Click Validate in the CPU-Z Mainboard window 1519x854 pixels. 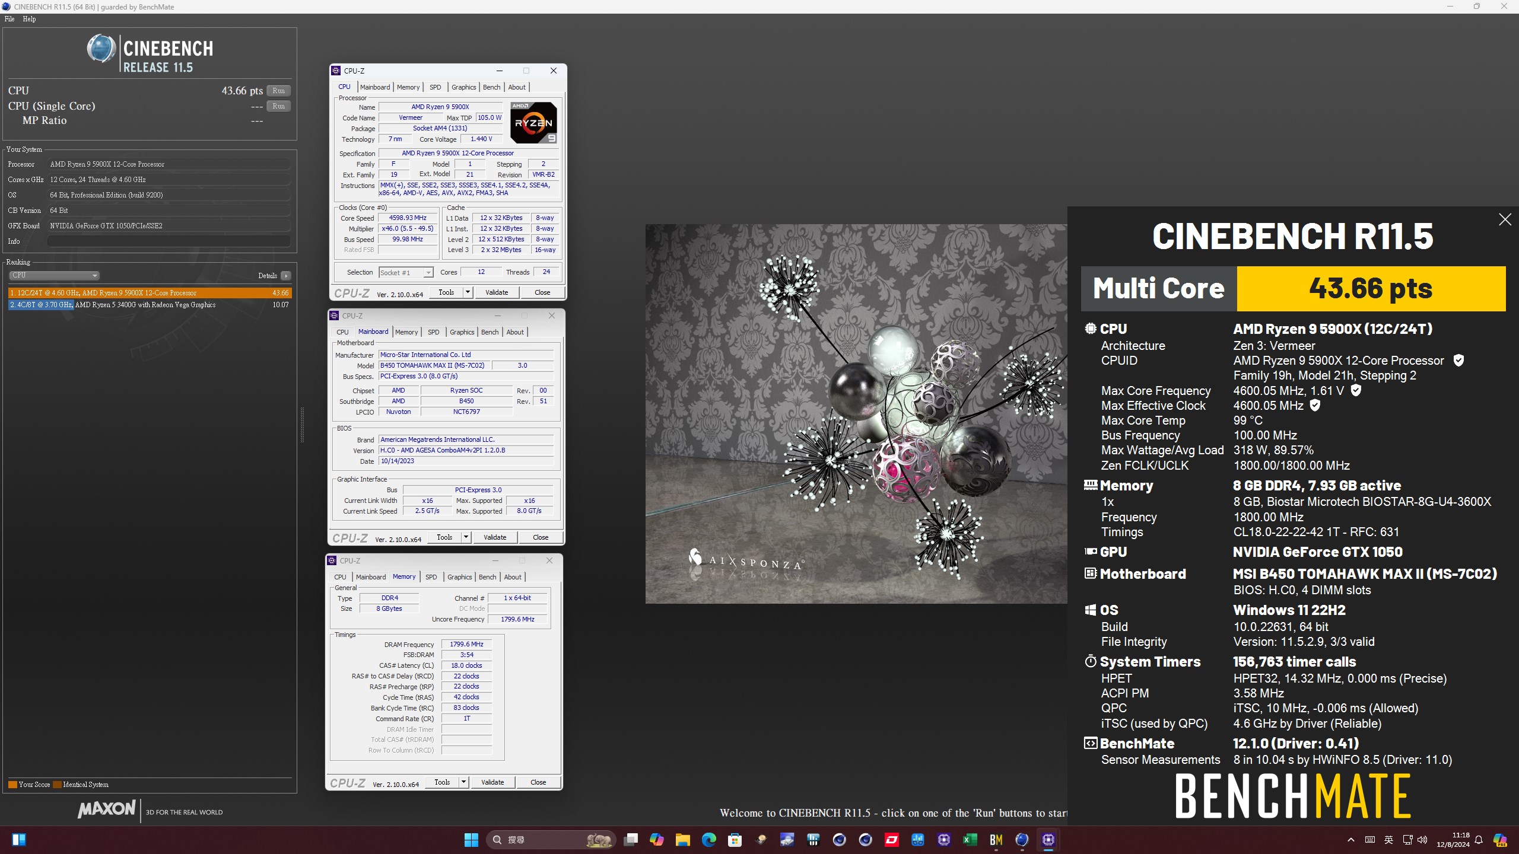(495, 537)
